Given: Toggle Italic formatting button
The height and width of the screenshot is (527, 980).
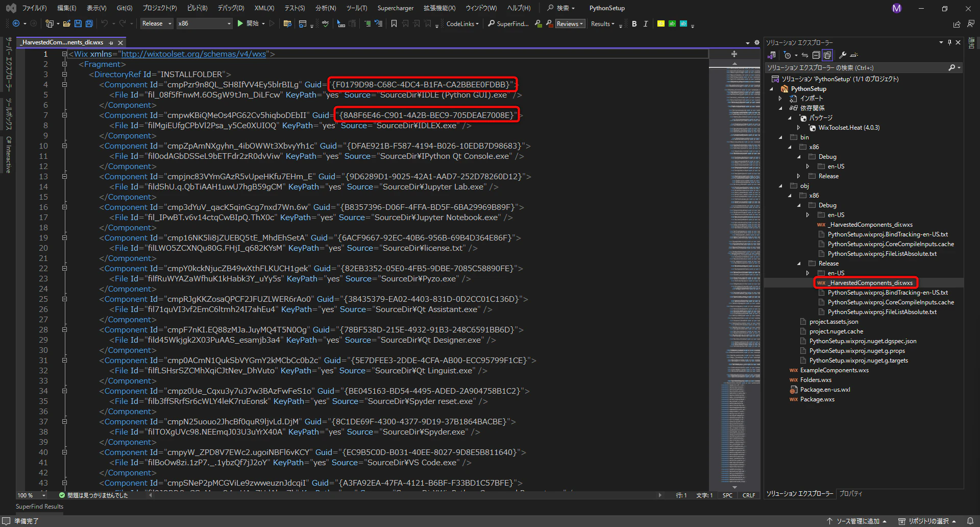Looking at the screenshot, I should click(x=646, y=23).
